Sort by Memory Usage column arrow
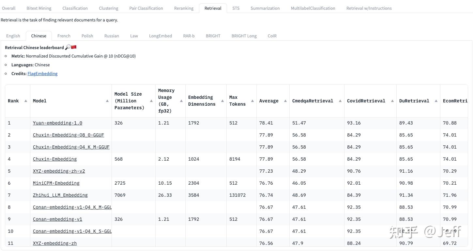The image size is (473, 251). [x=181, y=101]
